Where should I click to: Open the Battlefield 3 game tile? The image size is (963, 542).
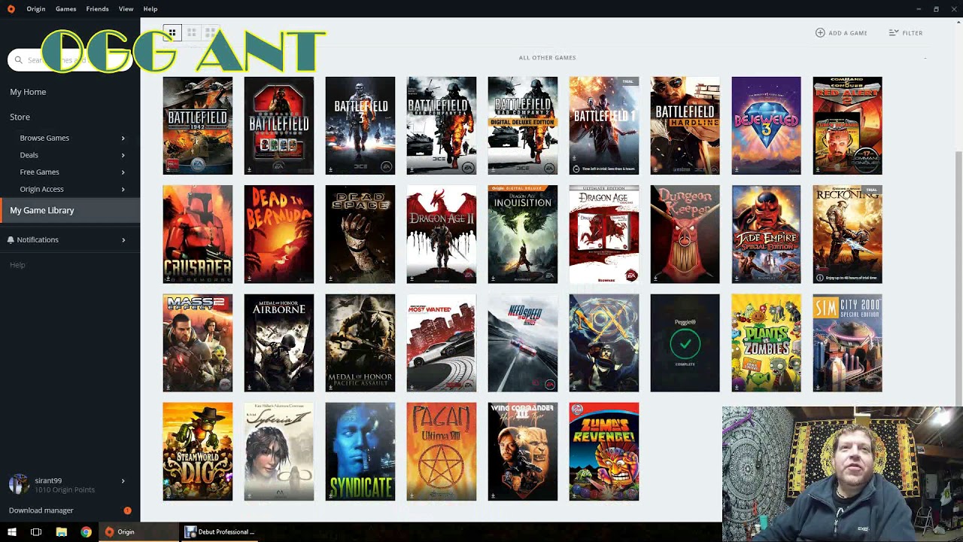(360, 126)
